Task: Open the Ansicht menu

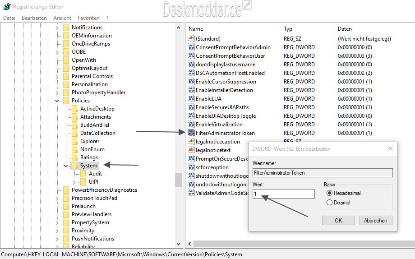Action: coord(62,18)
